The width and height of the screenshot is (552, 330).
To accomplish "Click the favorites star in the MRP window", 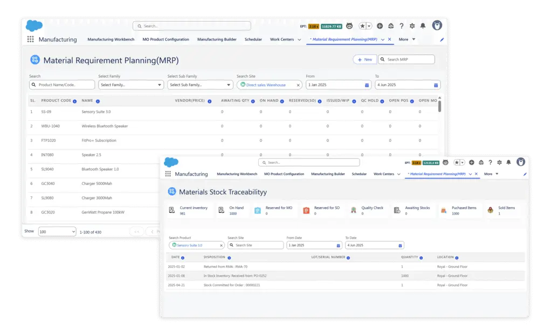I will click(x=362, y=26).
